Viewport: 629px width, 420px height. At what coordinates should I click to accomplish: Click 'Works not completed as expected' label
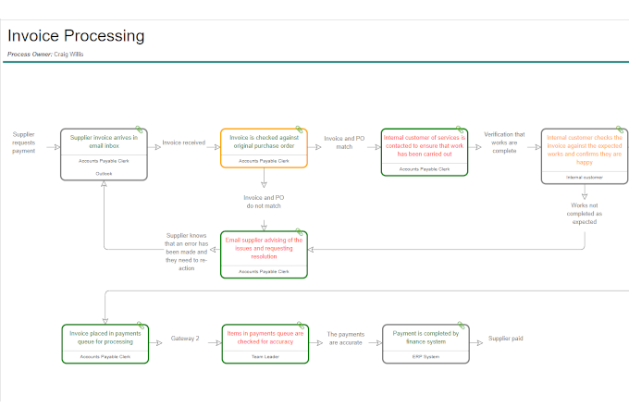click(x=585, y=214)
